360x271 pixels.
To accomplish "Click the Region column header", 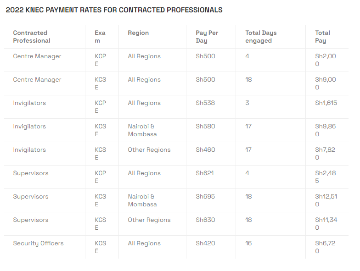I will (138, 33).
